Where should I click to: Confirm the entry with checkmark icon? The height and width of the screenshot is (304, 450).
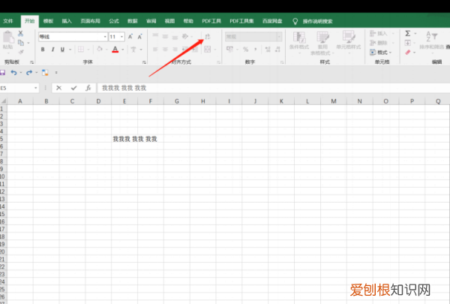(73, 88)
